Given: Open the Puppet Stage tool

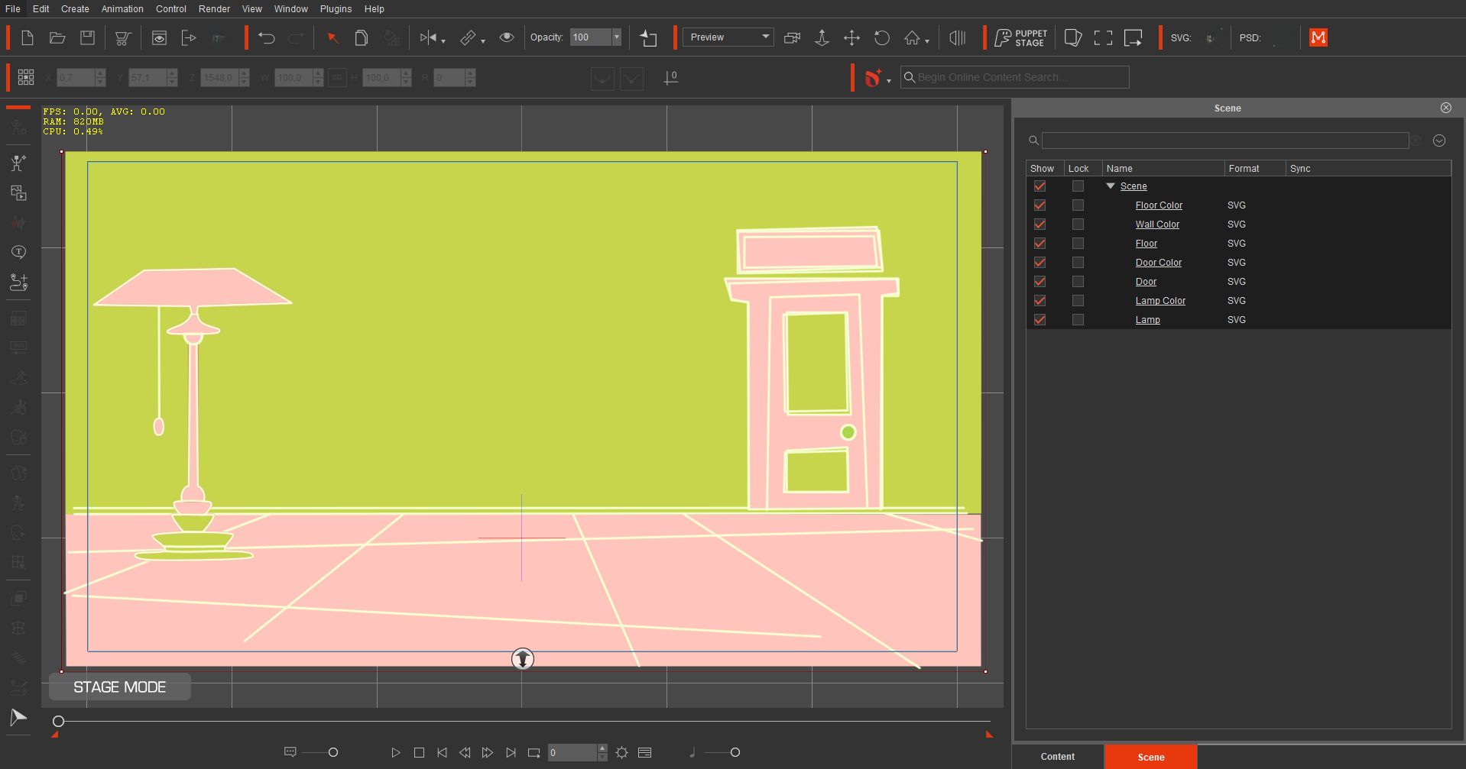Looking at the screenshot, I should (x=1020, y=37).
